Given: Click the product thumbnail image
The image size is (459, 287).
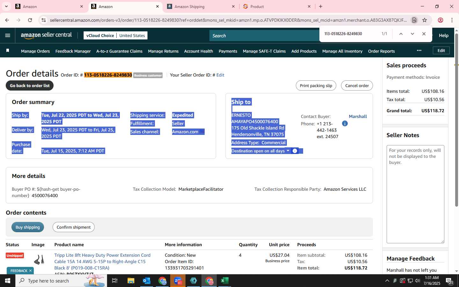Looking at the screenshot, I should click(x=39, y=259).
